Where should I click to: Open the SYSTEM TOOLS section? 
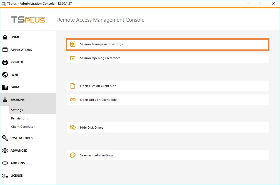point(28,138)
